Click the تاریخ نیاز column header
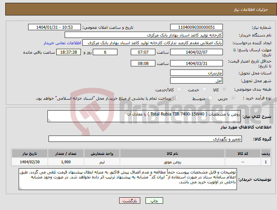 pos(30,153)
